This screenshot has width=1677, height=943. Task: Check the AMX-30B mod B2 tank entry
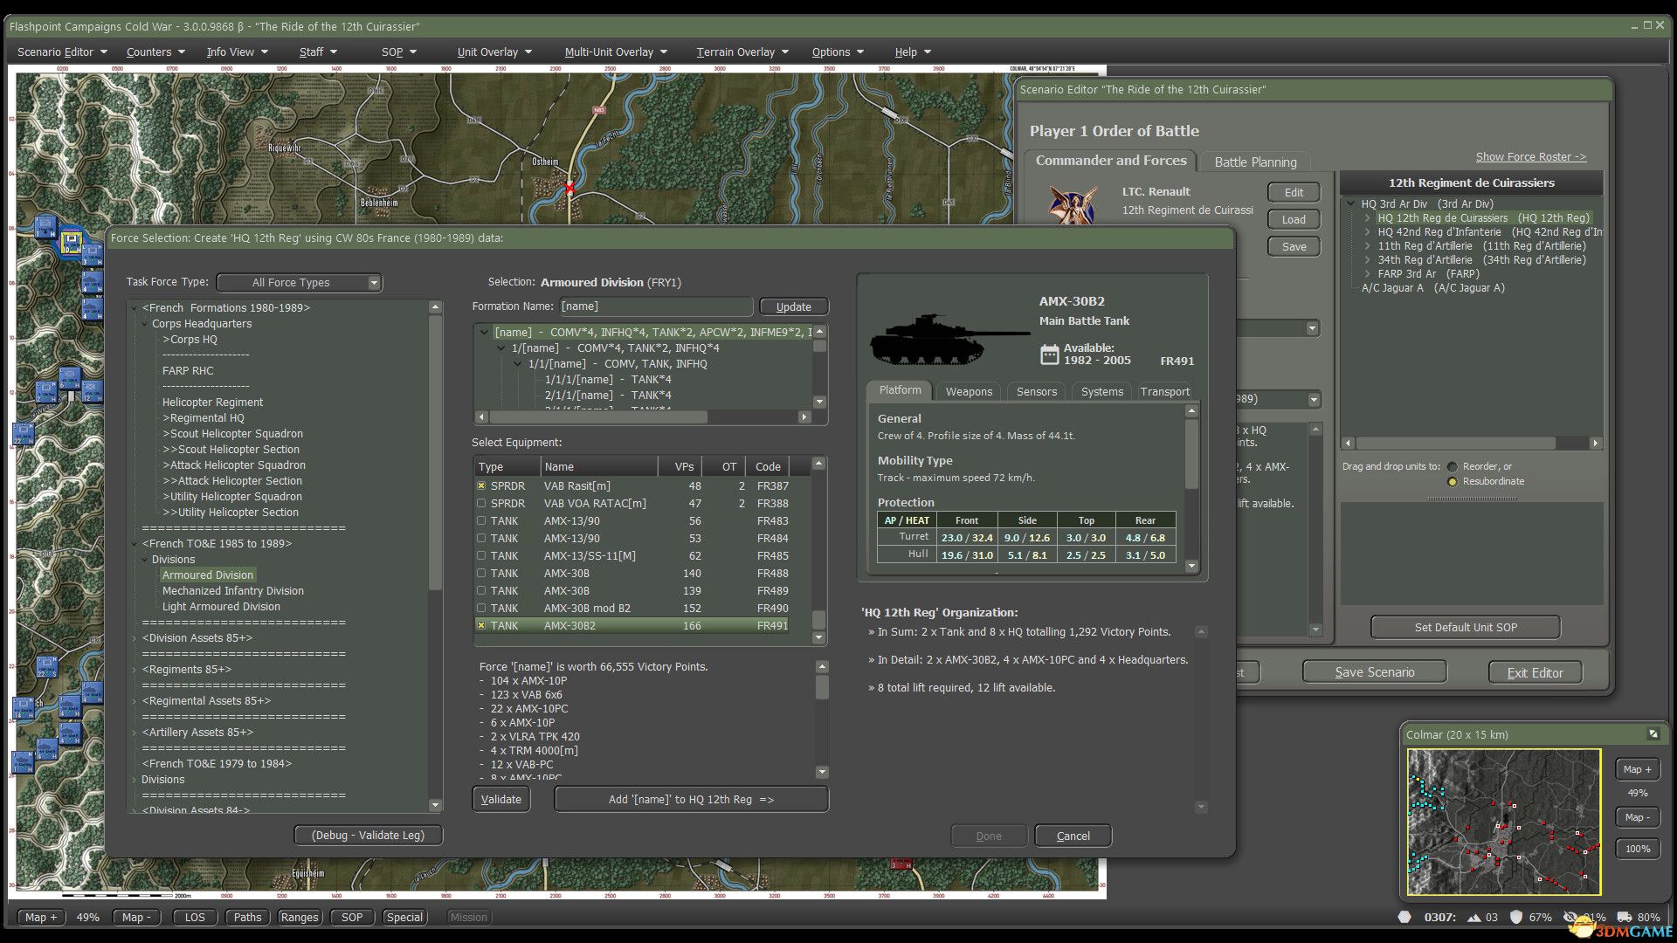481,608
